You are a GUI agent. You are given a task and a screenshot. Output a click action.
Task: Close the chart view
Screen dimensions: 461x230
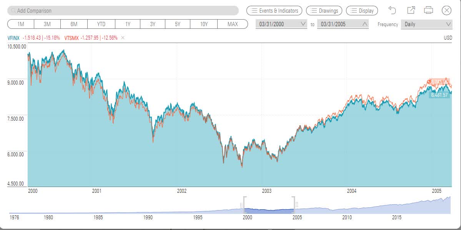coord(446,10)
